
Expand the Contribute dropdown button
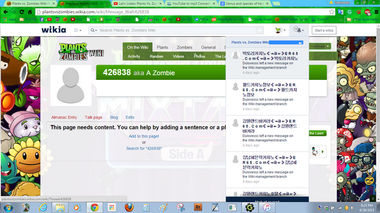pyautogui.click(x=320, y=46)
